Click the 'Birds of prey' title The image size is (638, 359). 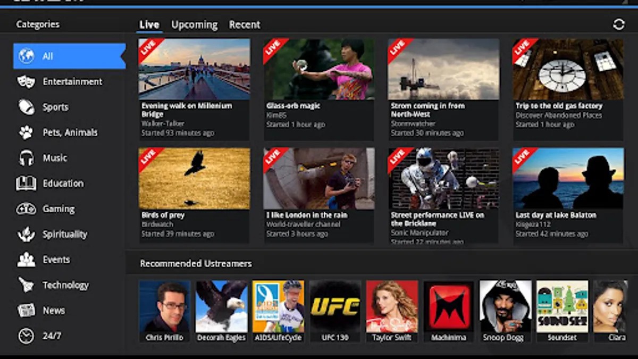point(163,215)
